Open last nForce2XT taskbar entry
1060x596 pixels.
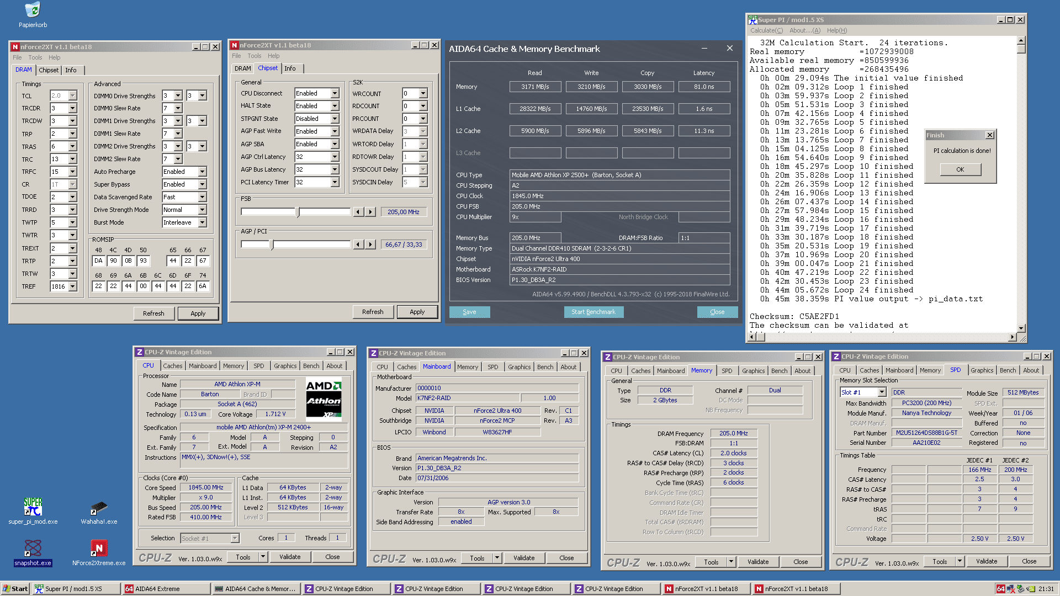pos(796,589)
